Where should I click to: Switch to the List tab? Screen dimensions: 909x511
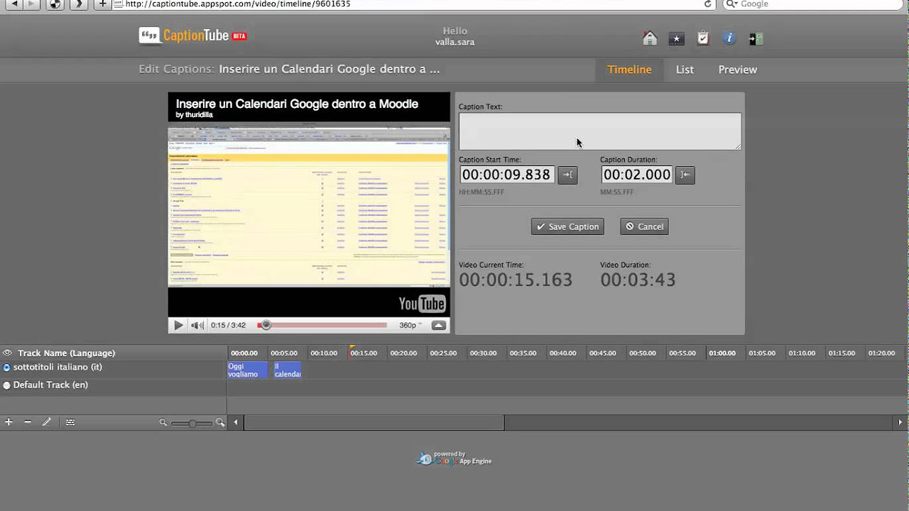pyautogui.click(x=685, y=70)
